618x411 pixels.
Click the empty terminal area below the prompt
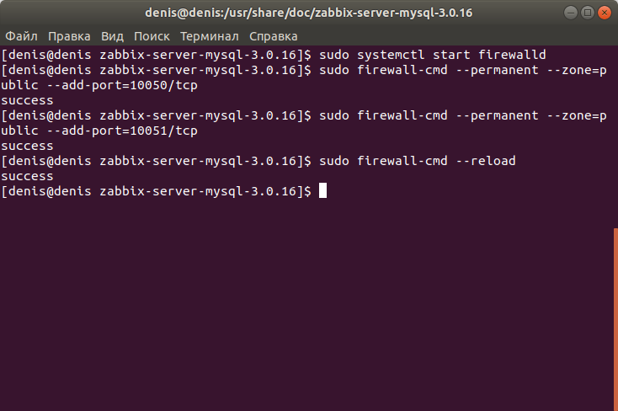(307, 304)
